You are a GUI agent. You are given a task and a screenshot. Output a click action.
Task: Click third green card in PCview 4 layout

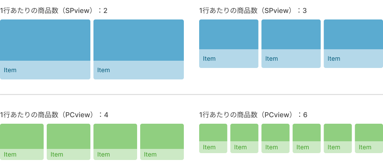115,142
